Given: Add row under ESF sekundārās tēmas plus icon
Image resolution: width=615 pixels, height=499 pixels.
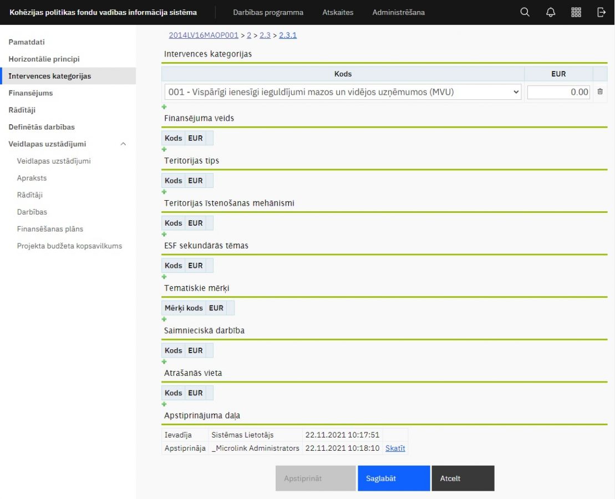Looking at the screenshot, I should (164, 277).
